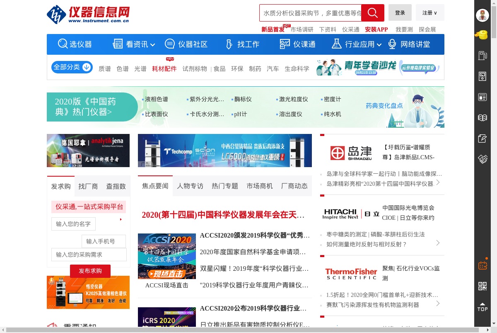
Task: Click the 行业应用 flask icon
Action: (x=337, y=44)
